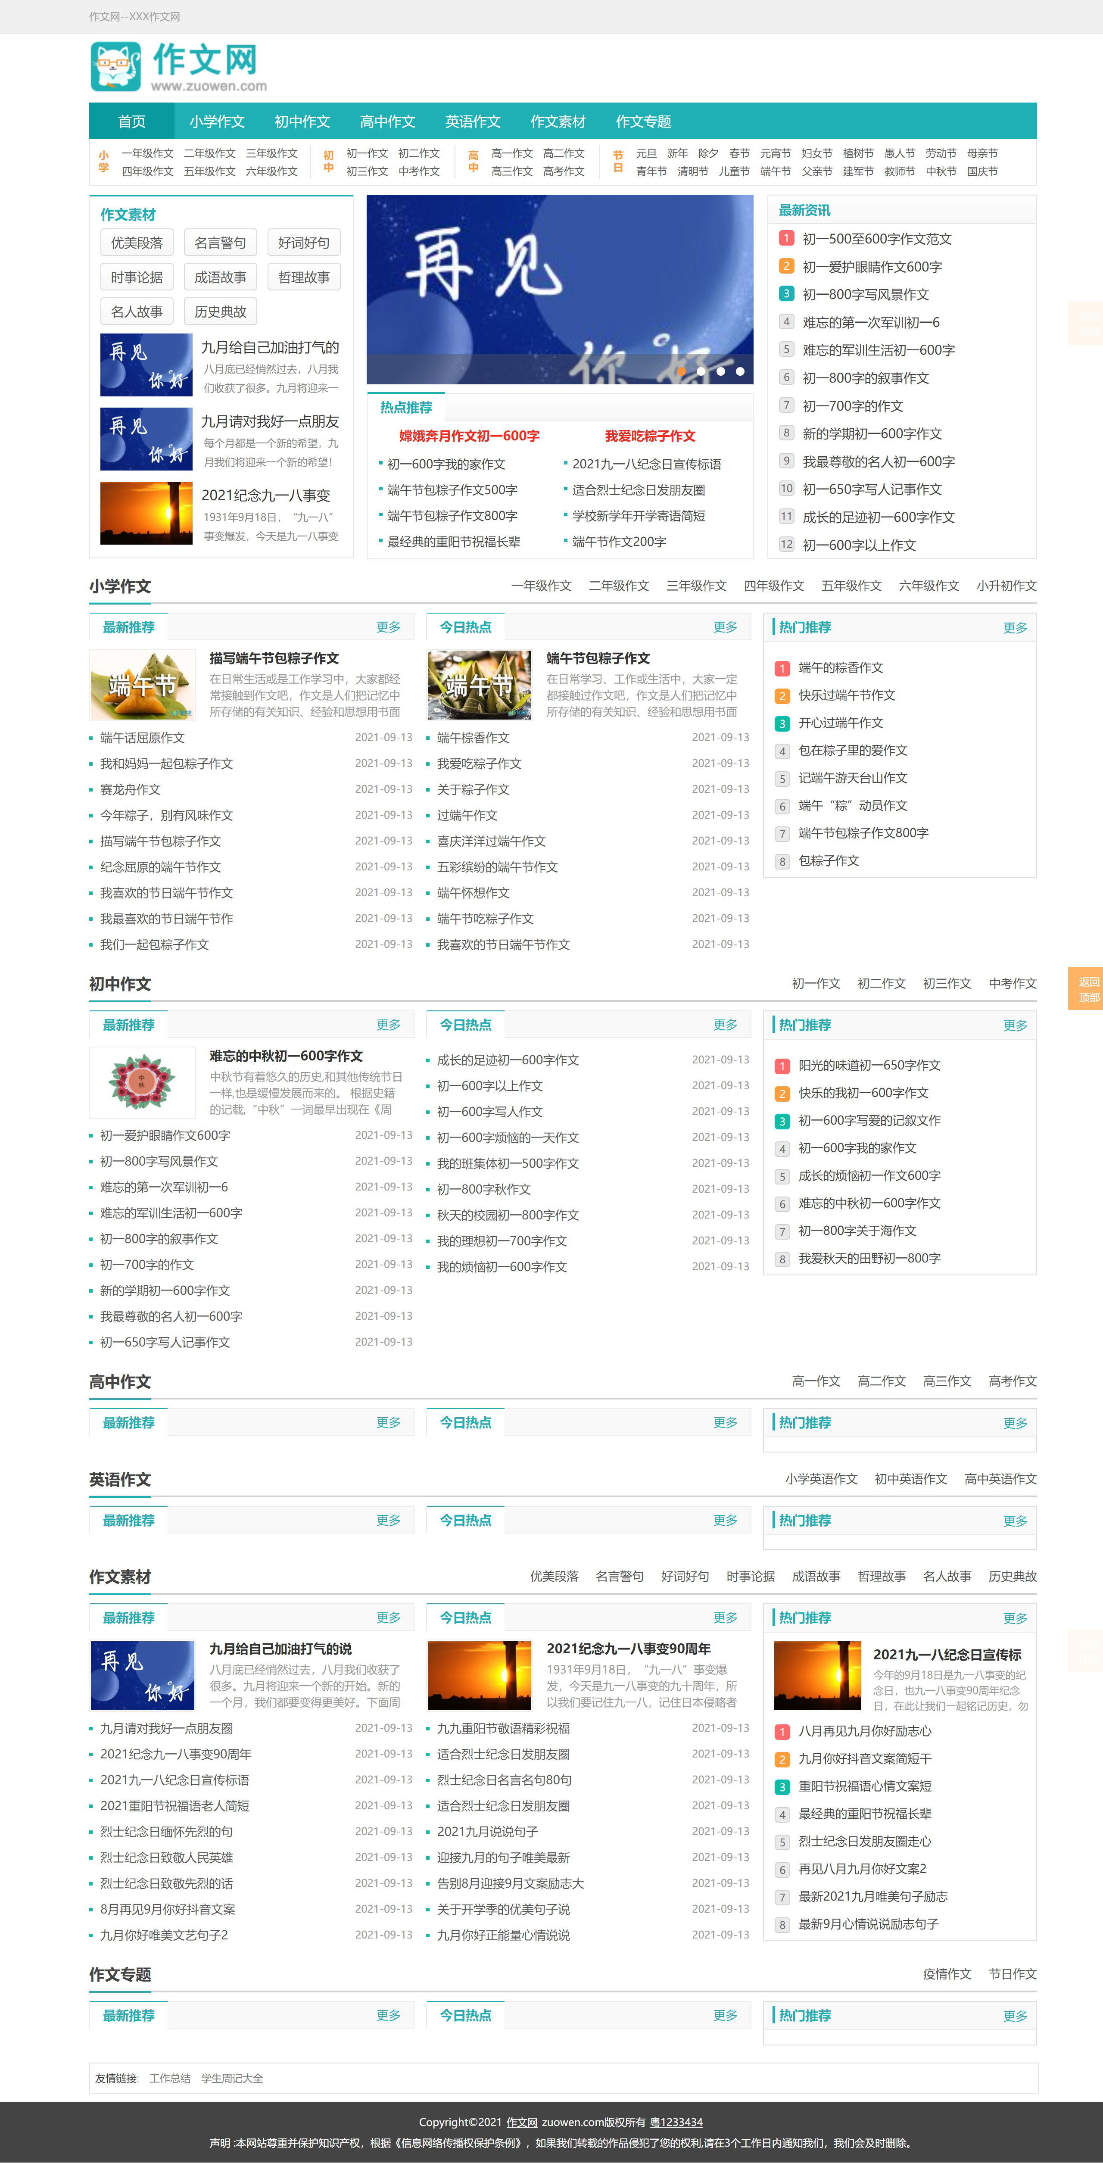Screen dimensions: 1103x2163
Task: Open thumbnail for 2021九一八纪念日宣传标
Action: point(818,1676)
